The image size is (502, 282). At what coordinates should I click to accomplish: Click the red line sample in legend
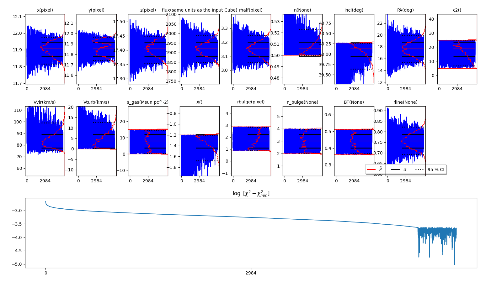pos(371,170)
